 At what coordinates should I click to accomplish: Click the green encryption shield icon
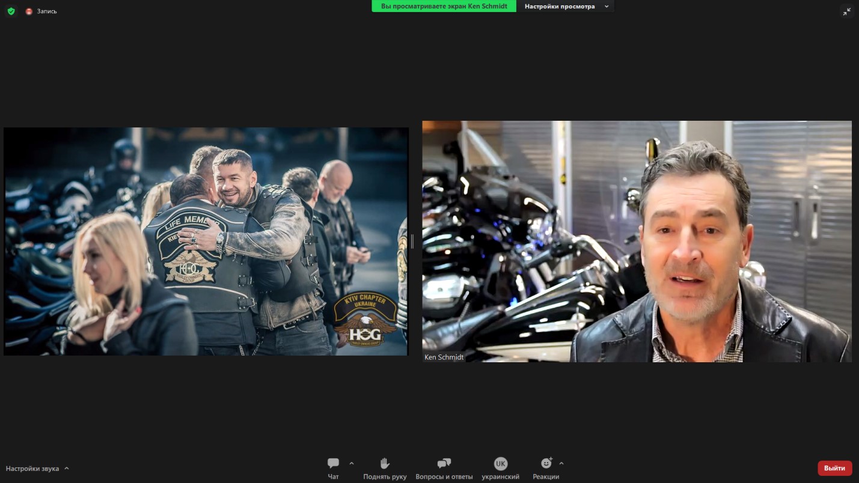click(11, 11)
